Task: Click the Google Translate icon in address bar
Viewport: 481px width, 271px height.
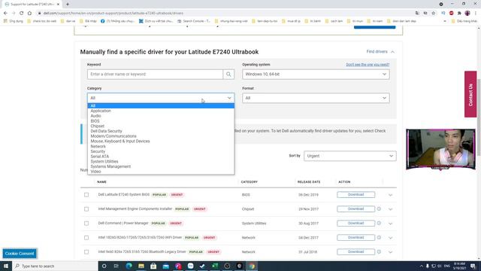Action: [x=417, y=14]
